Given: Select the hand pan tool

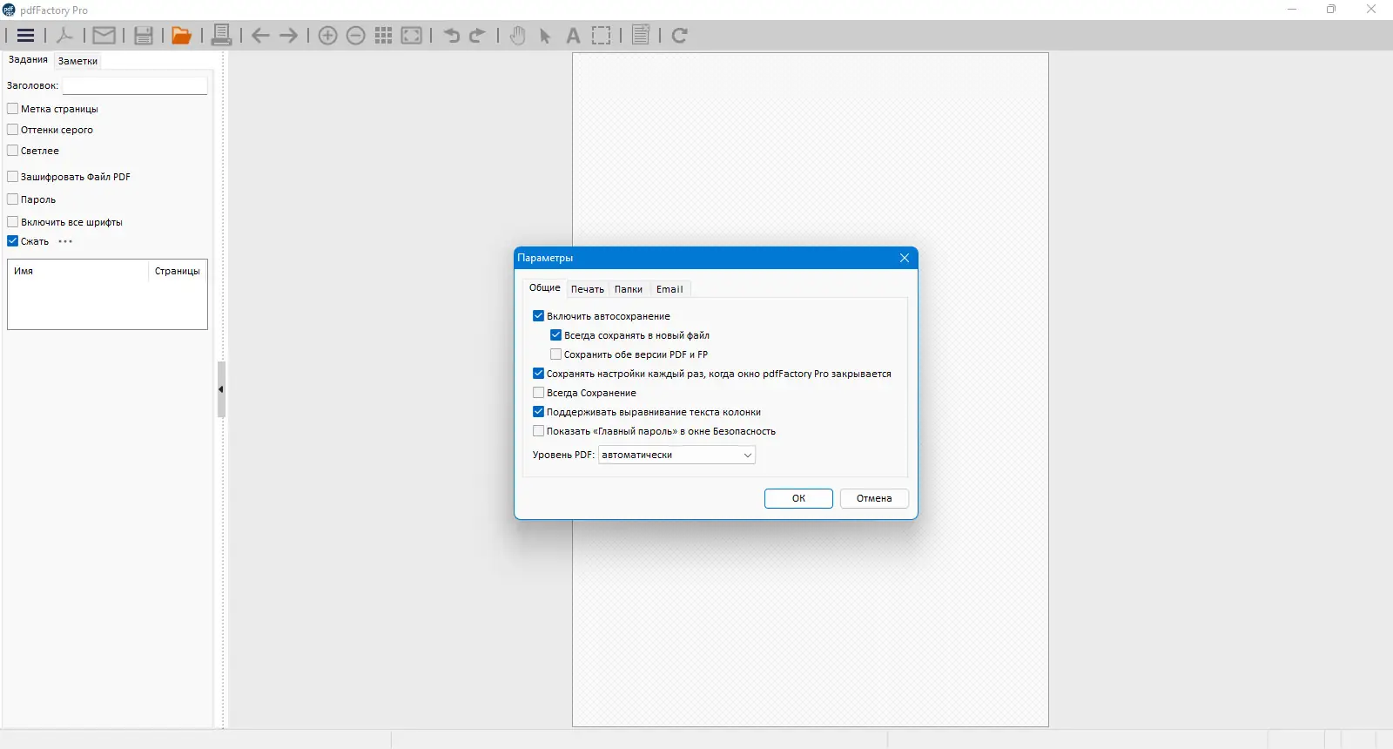Looking at the screenshot, I should click(517, 36).
